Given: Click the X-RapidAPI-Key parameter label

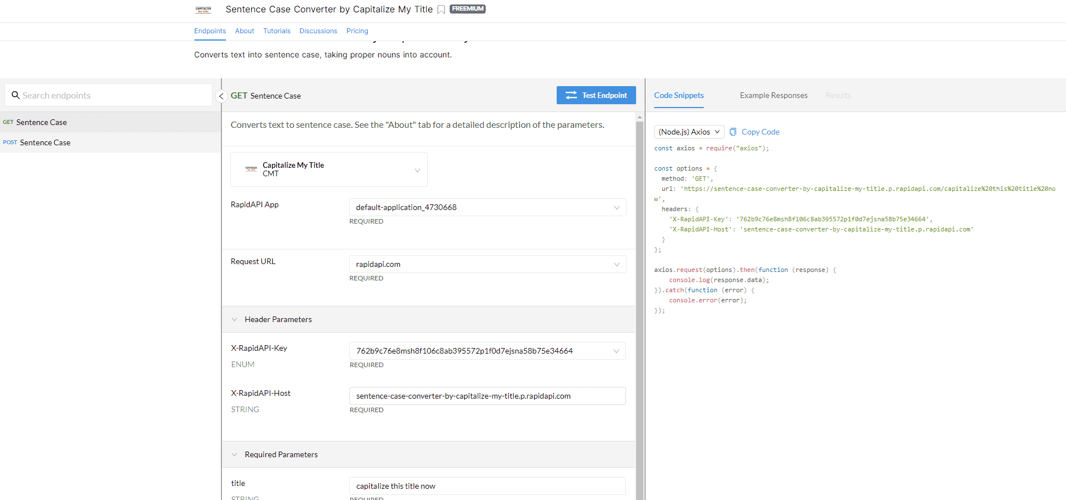Looking at the screenshot, I should (x=259, y=348).
